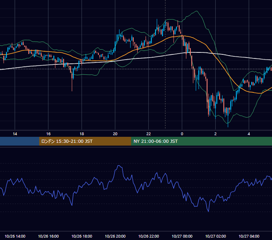
Task: Select the 4 hour tick label
Action: tap(249, 134)
